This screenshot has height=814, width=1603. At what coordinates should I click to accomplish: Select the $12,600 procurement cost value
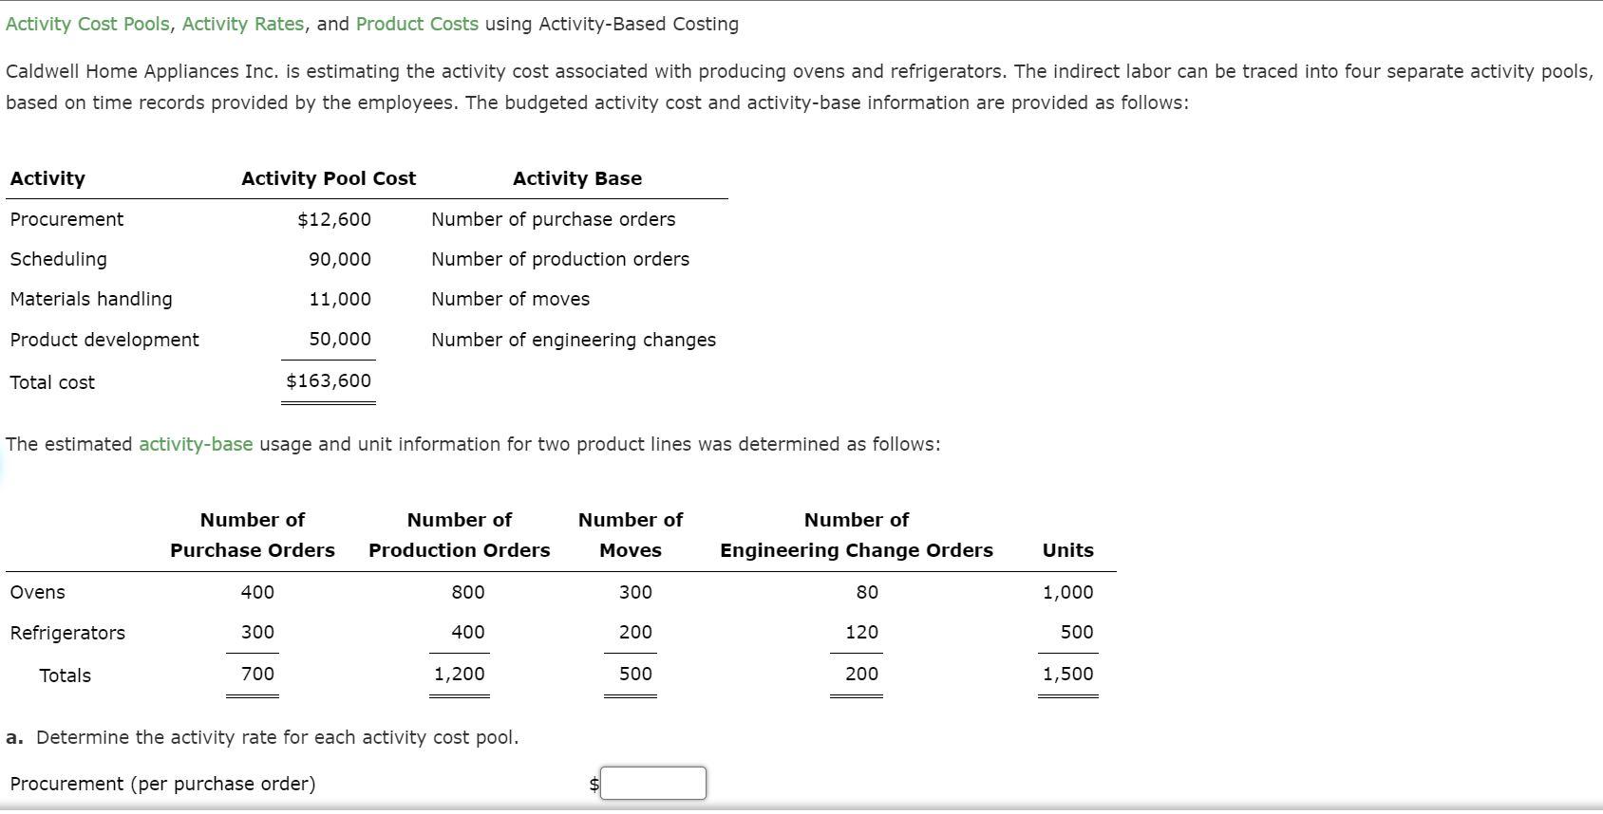[x=334, y=219]
